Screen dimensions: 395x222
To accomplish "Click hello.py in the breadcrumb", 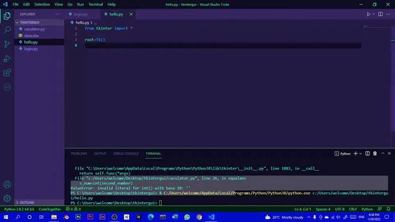I will 82,23.
